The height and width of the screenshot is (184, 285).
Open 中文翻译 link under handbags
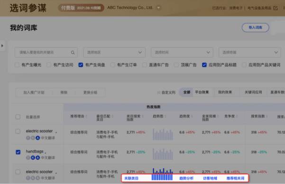point(48,157)
